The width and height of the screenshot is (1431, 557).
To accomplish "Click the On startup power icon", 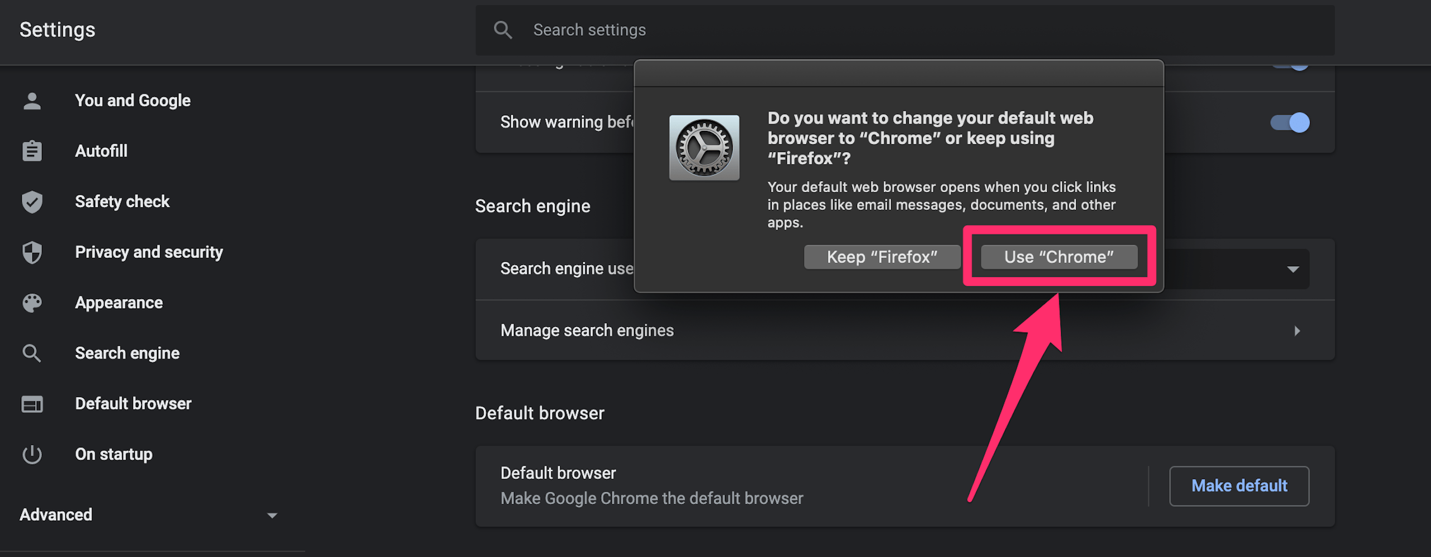I will coord(32,455).
